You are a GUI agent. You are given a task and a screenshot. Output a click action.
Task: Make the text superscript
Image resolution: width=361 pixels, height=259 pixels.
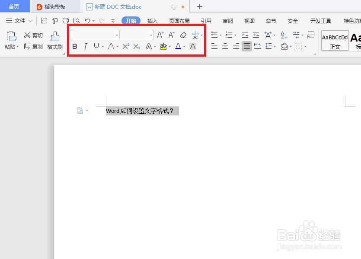pyautogui.click(x=125, y=46)
